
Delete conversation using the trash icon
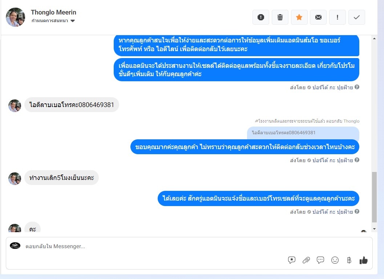click(280, 17)
